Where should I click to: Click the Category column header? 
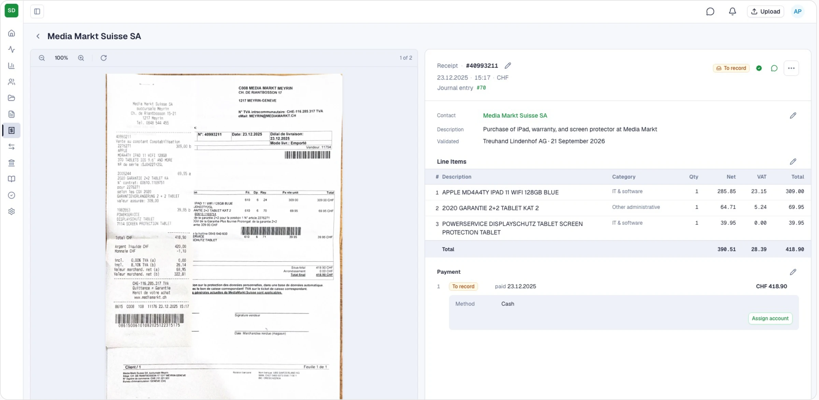pyautogui.click(x=623, y=177)
